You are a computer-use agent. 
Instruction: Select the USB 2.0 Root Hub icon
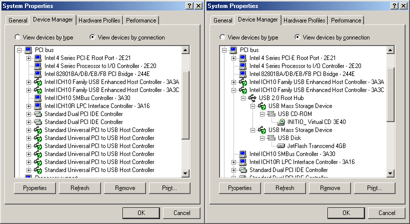pyautogui.click(x=253, y=98)
